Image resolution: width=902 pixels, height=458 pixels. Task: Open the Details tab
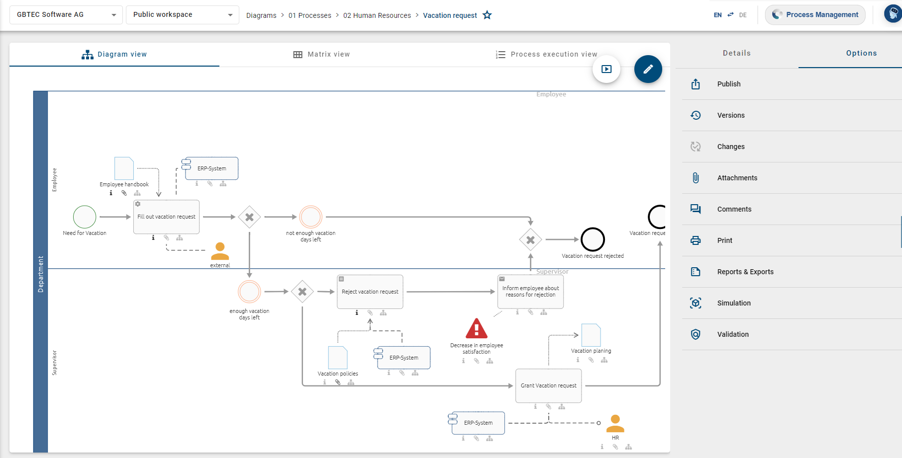pyautogui.click(x=737, y=53)
